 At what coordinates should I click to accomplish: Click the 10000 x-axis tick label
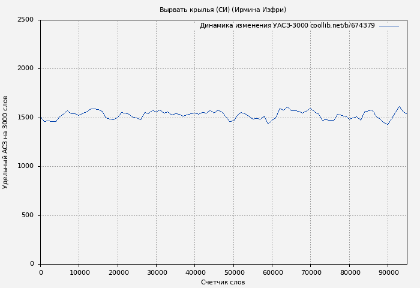79,272
